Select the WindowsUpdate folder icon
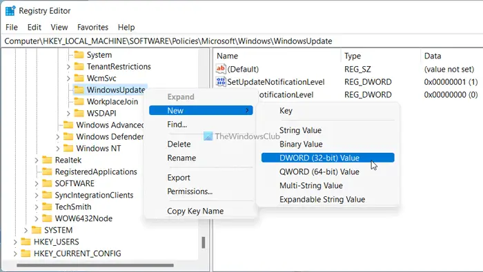Viewport: 483px width, 272px height. (79, 90)
